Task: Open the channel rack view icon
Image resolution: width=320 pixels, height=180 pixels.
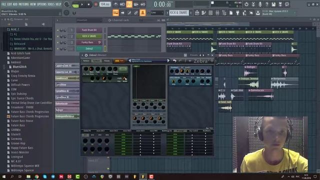Action: tap(210, 13)
